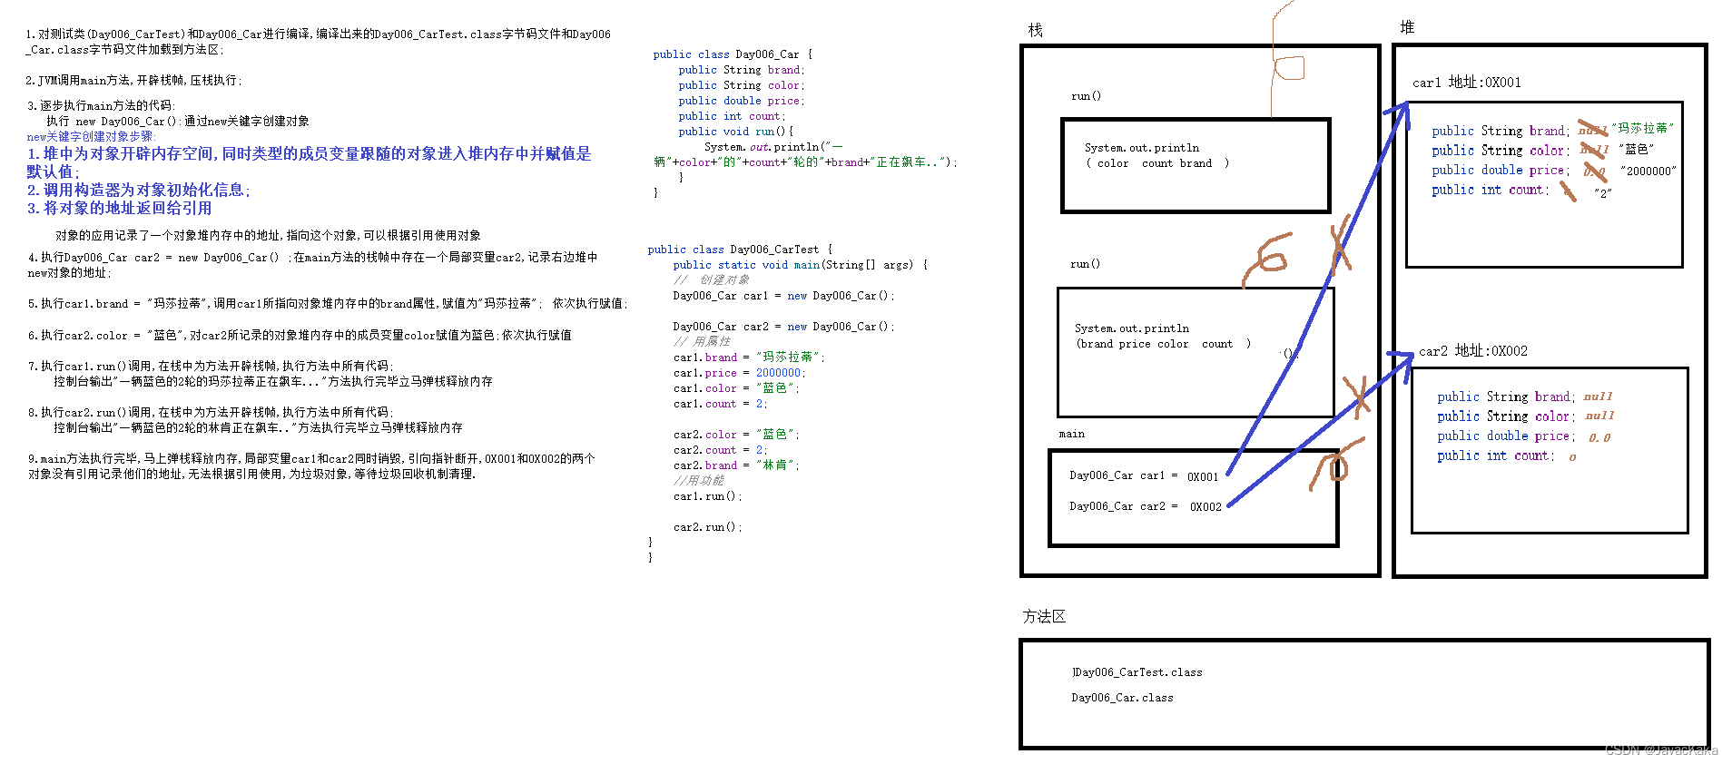Click code line "car2.run();"
Viewport: 1732px width, 764px height.
(x=708, y=527)
